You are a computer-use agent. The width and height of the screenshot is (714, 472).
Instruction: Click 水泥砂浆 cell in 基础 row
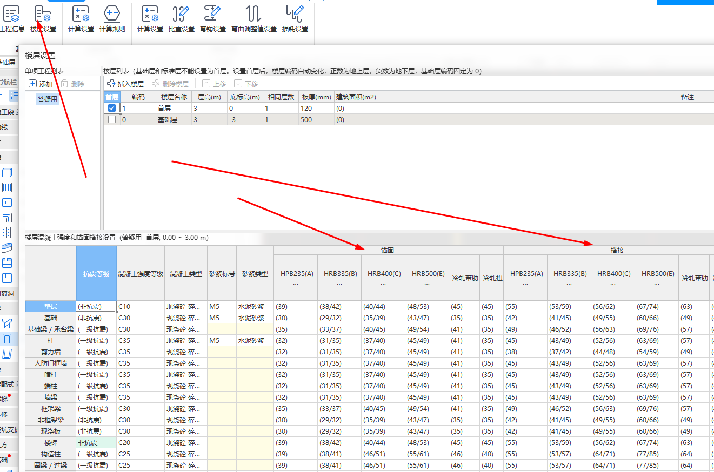pyautogui.click(x=255, y=318)
